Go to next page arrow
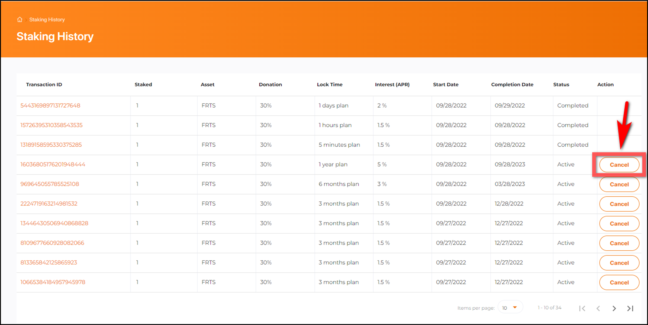Viewport: 648px width, 325px height. 614,308
